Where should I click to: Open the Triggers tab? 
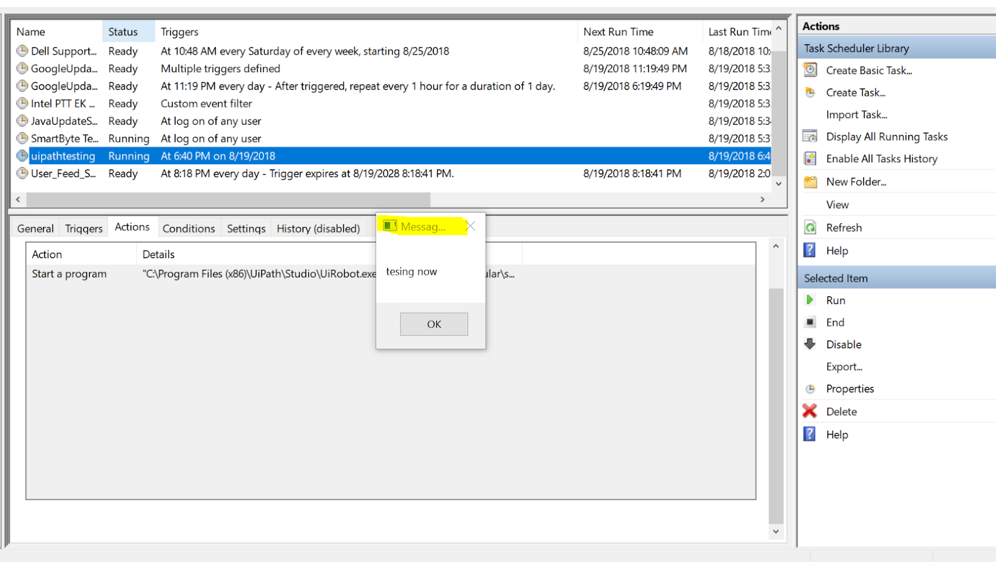click(x=83, y=228)
